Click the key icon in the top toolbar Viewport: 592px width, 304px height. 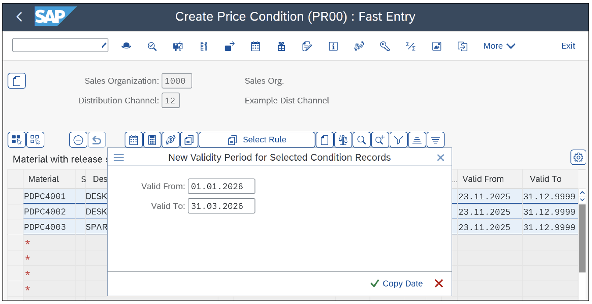[385, 46]
